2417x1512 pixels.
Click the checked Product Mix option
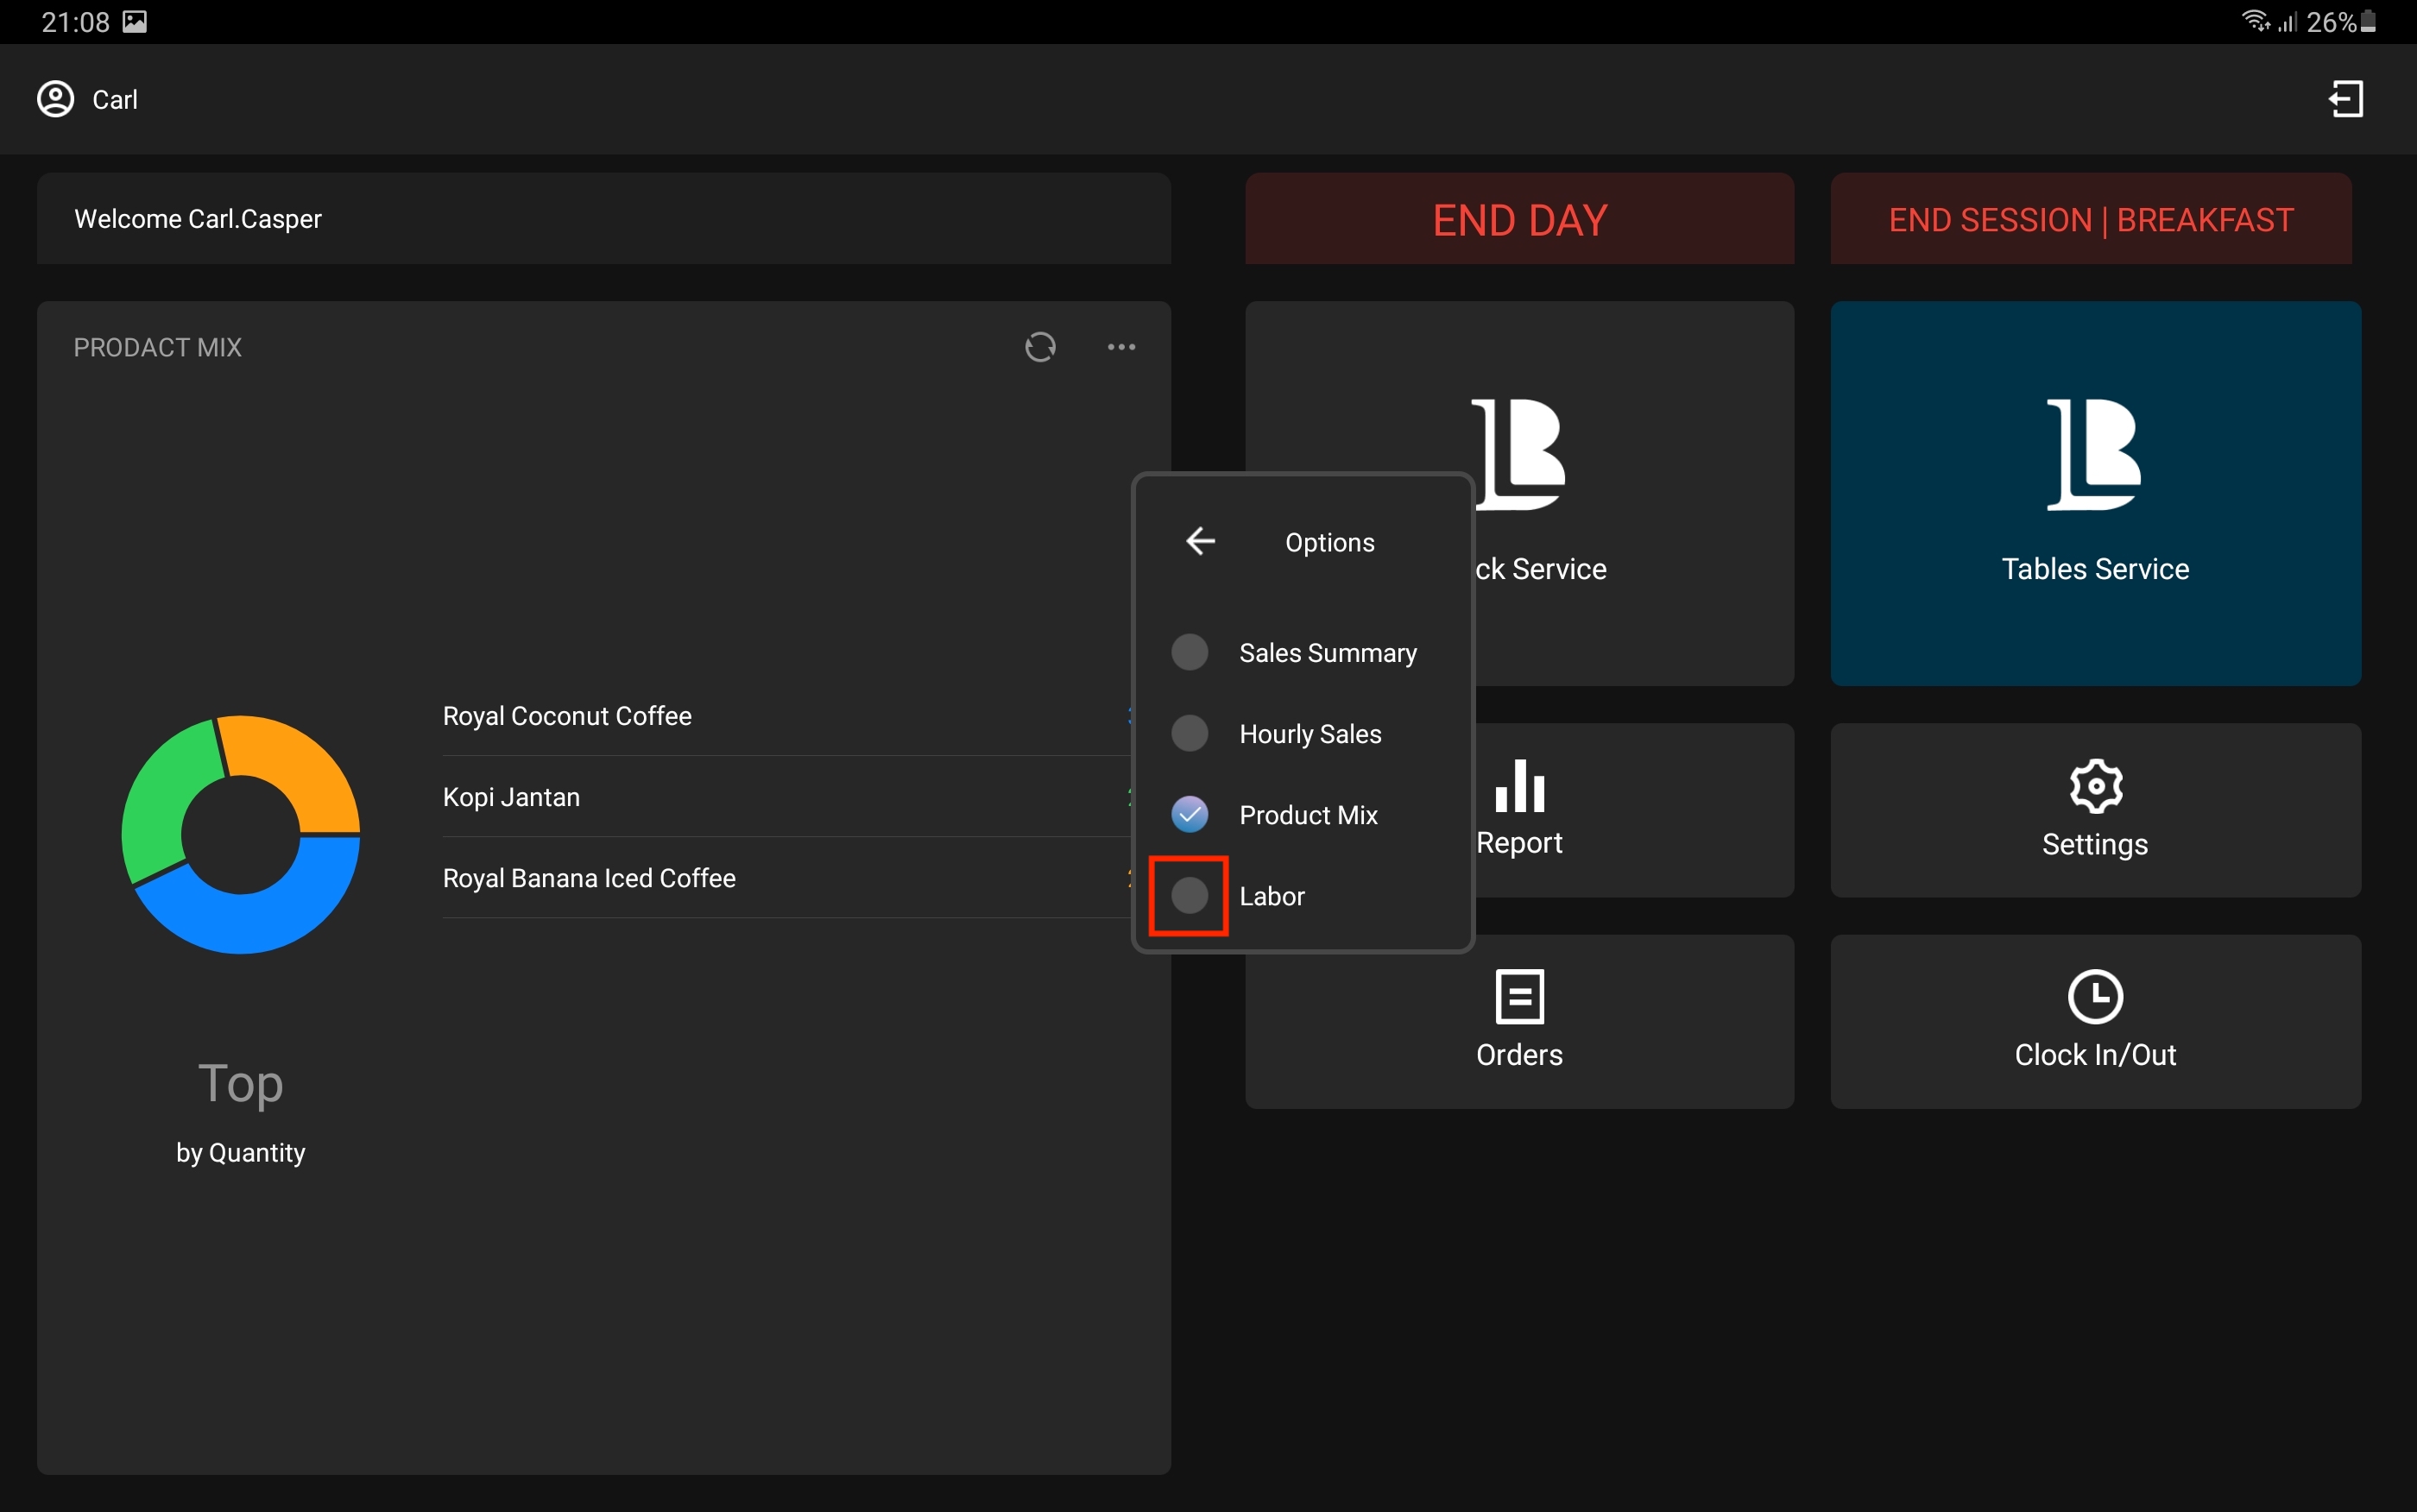click(1190, 814)
